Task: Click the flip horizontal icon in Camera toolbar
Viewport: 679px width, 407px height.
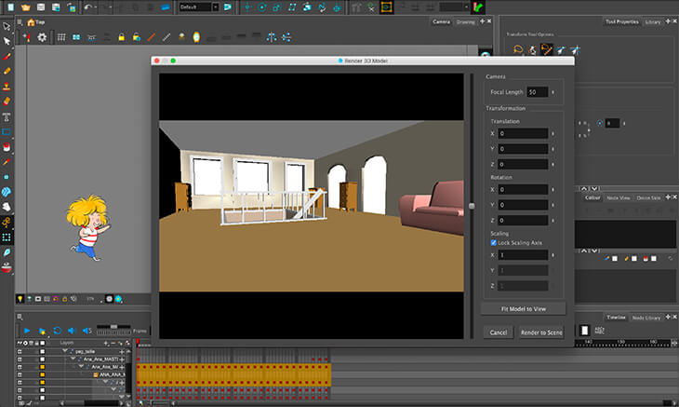Action: (x=272, y=37)
